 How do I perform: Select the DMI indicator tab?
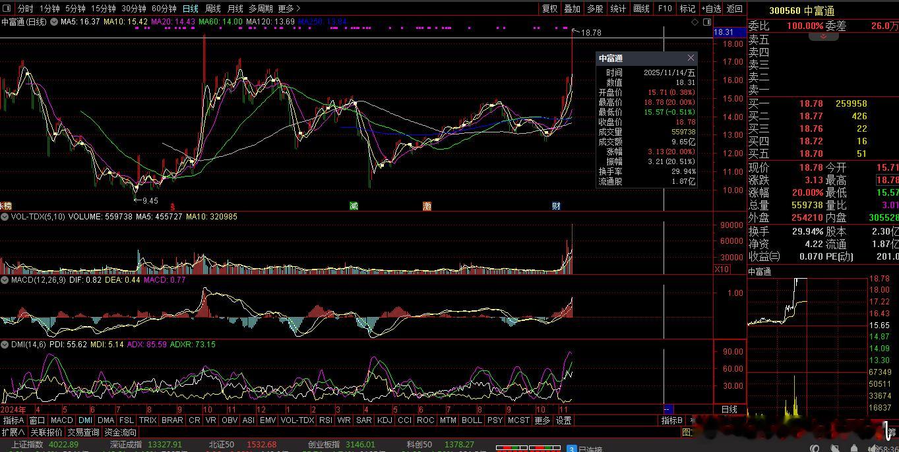point(85,420)
